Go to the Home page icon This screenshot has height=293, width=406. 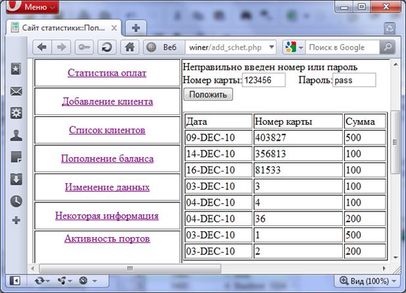[129, 47]
